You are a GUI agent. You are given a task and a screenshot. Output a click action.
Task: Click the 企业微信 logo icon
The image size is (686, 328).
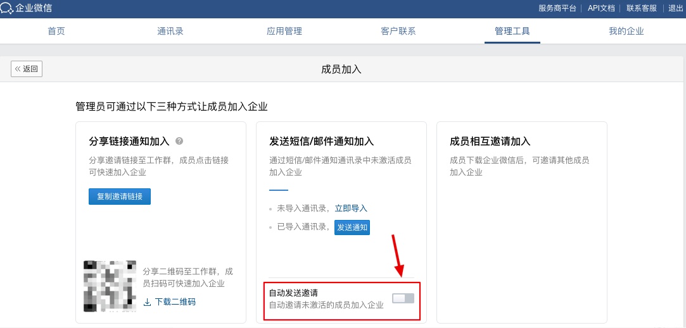8,8
